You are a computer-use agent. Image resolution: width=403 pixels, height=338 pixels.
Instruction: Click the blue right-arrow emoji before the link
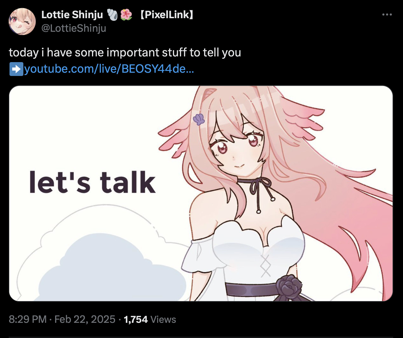click(x=16, y=69)
